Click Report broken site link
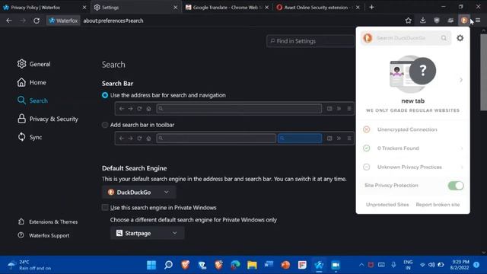The height and width of the screenshot is (274, 487). pos(438,205)
